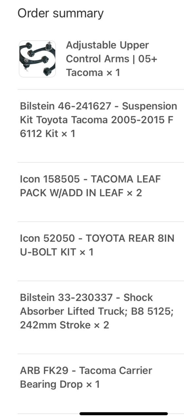
Task: Click the 'Control Arms | 05+' text line
Action: click(112, 59)
